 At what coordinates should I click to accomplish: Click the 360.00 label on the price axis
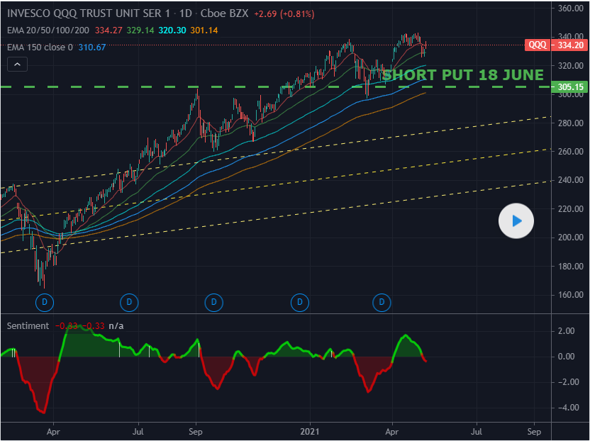[x=570, y=9]
